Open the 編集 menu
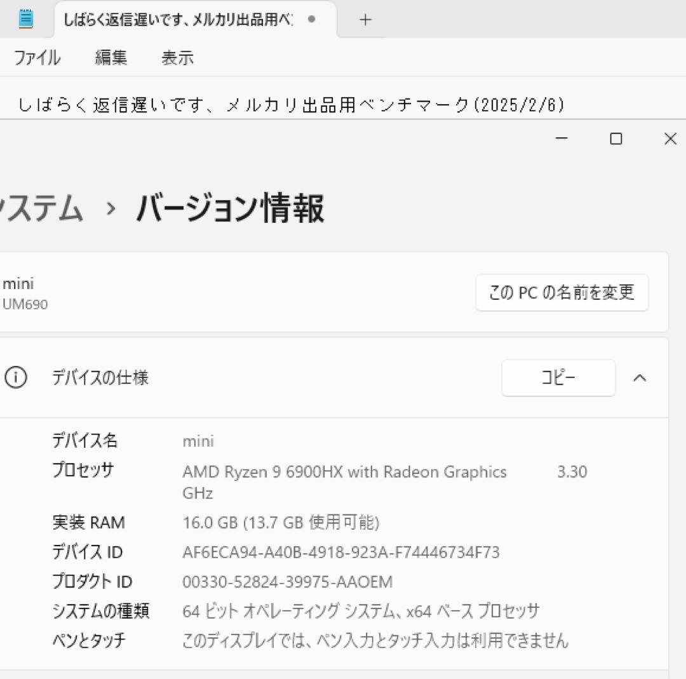 111,58
